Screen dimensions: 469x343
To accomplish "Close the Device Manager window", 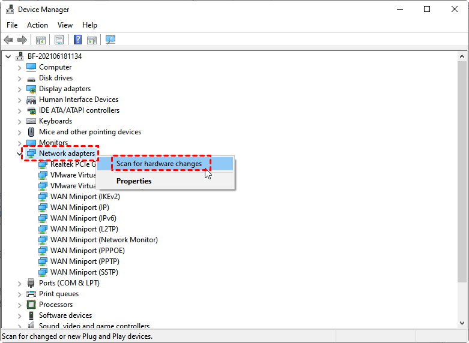I will pos(455,9).
